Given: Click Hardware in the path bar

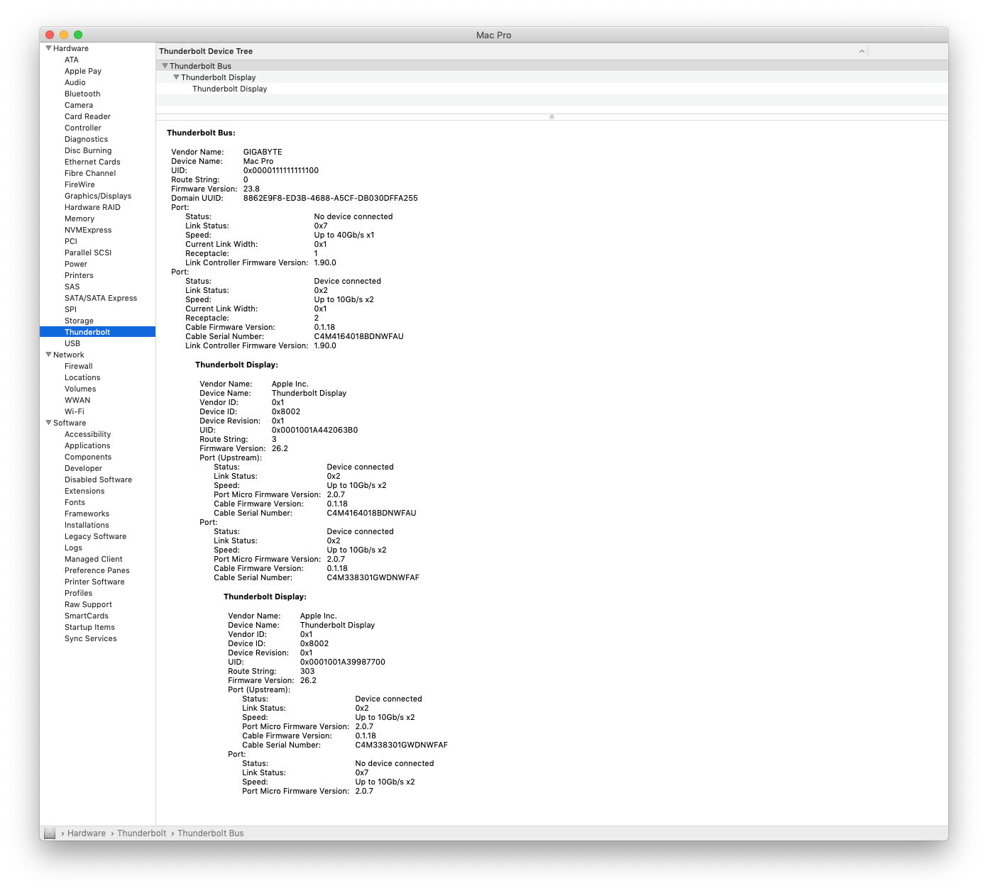Looking at the screenshot, I should point(87,833).
